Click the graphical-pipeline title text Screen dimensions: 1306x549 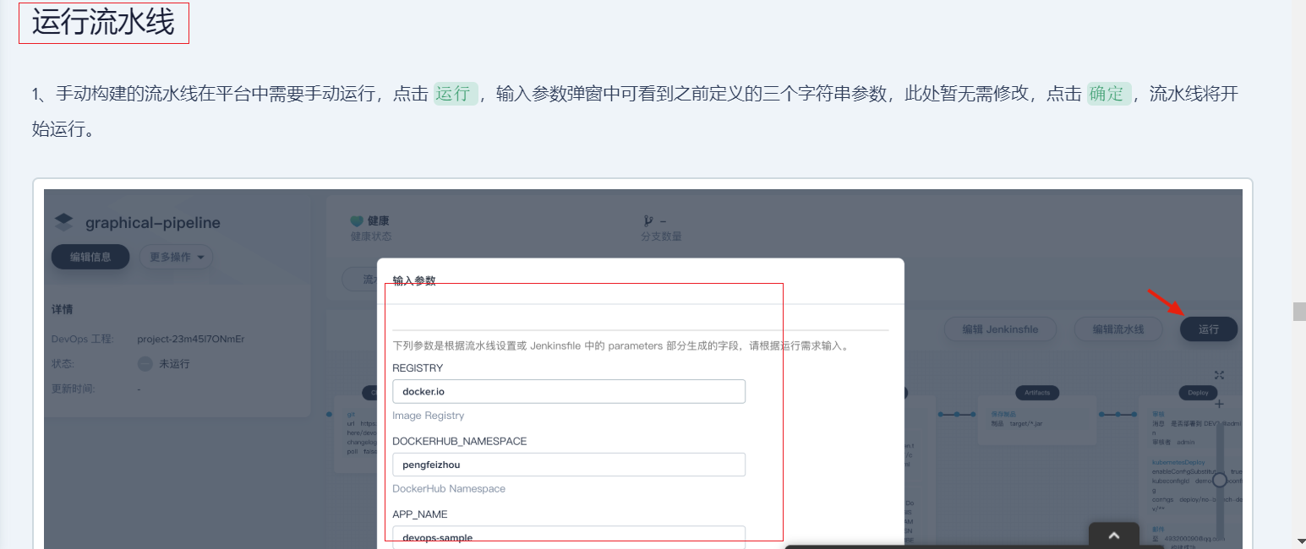(153, 223)
